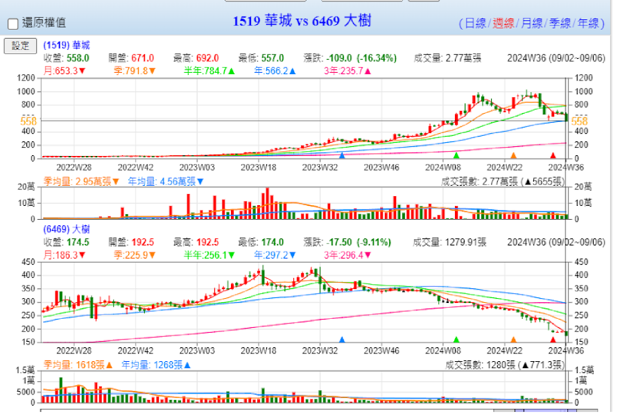Image resolution: width=620 pixels, height=418 pixels.
Task: Click 華城 volume 成交量: 2.77萬張
Action: pos(447,58)
